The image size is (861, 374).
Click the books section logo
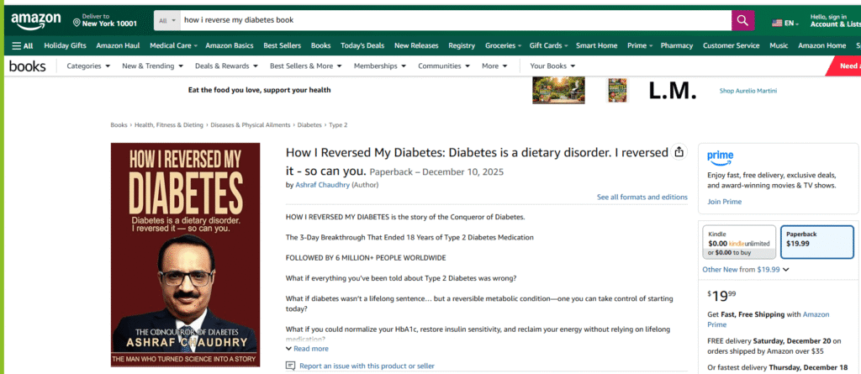(x=28, y=66)
